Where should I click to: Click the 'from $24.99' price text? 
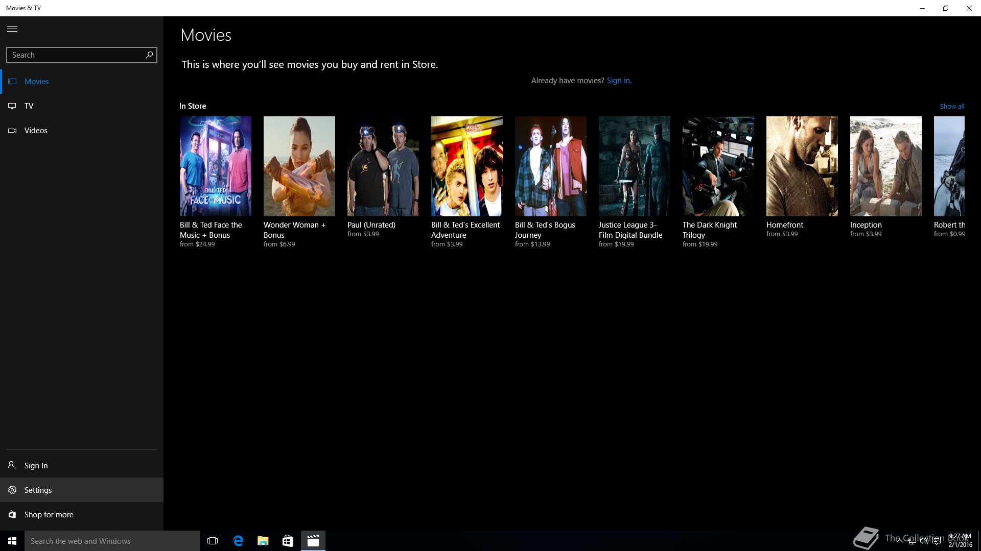click(197, 244)
